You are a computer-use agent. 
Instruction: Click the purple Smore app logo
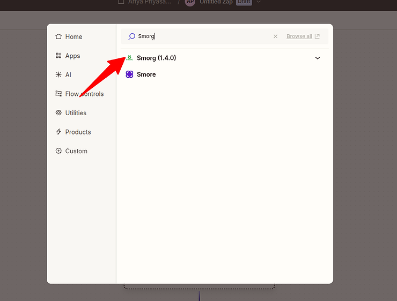coord(129,74)
